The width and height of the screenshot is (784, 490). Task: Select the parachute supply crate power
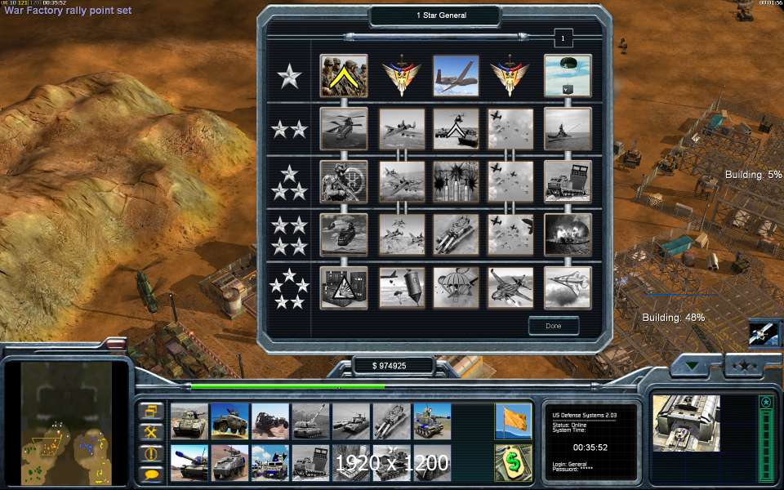pyautogui.click(x=568, y=76)
